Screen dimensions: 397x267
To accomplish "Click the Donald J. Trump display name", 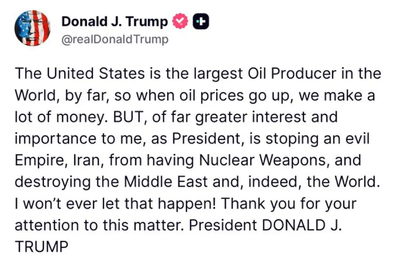I will point(115,22).
